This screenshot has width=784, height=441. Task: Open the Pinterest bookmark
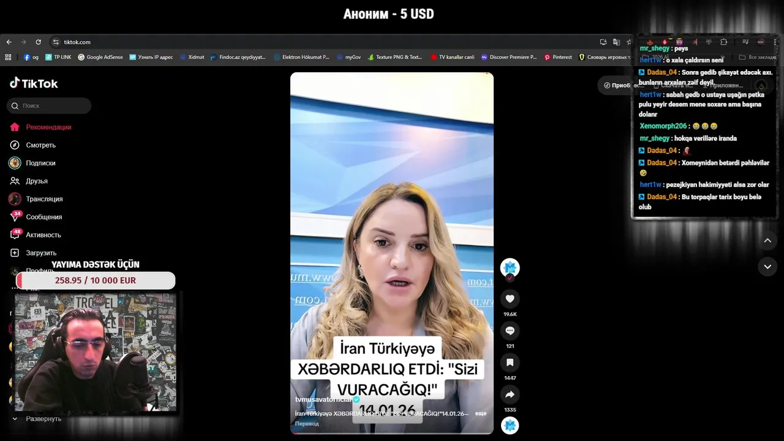(x=558, y=57)
